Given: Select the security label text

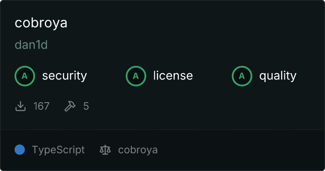Looking at the screenshot, I should pyautogui.click(x=65, y=76).
